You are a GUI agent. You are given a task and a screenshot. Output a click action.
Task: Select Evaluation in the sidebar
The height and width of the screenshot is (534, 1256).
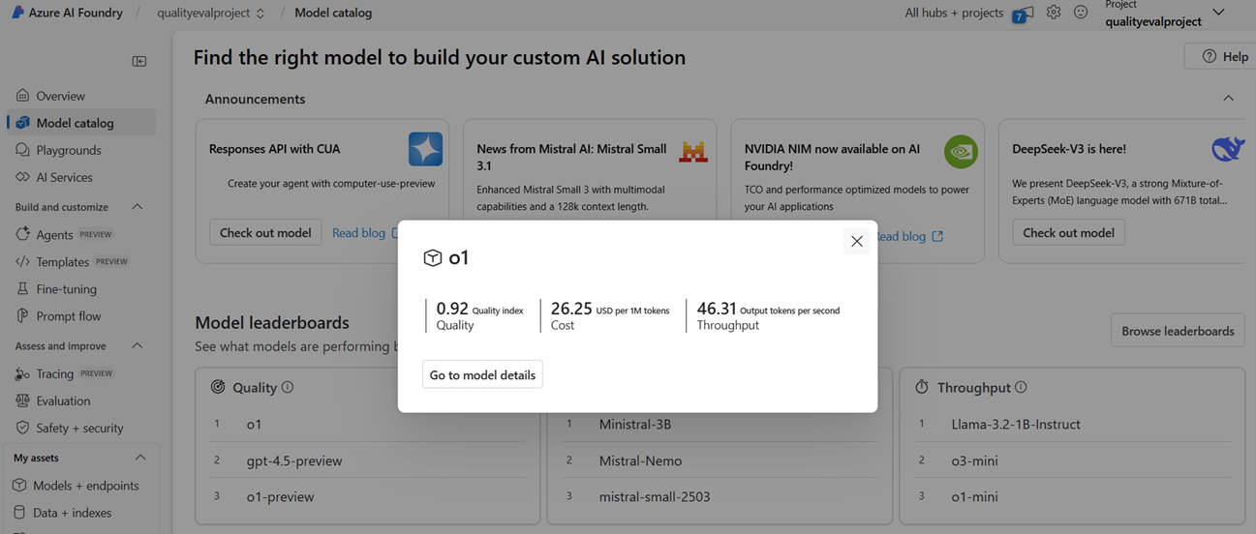coord(63,400)
